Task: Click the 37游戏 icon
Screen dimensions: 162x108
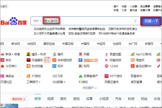Action: [x=29, y=76]
